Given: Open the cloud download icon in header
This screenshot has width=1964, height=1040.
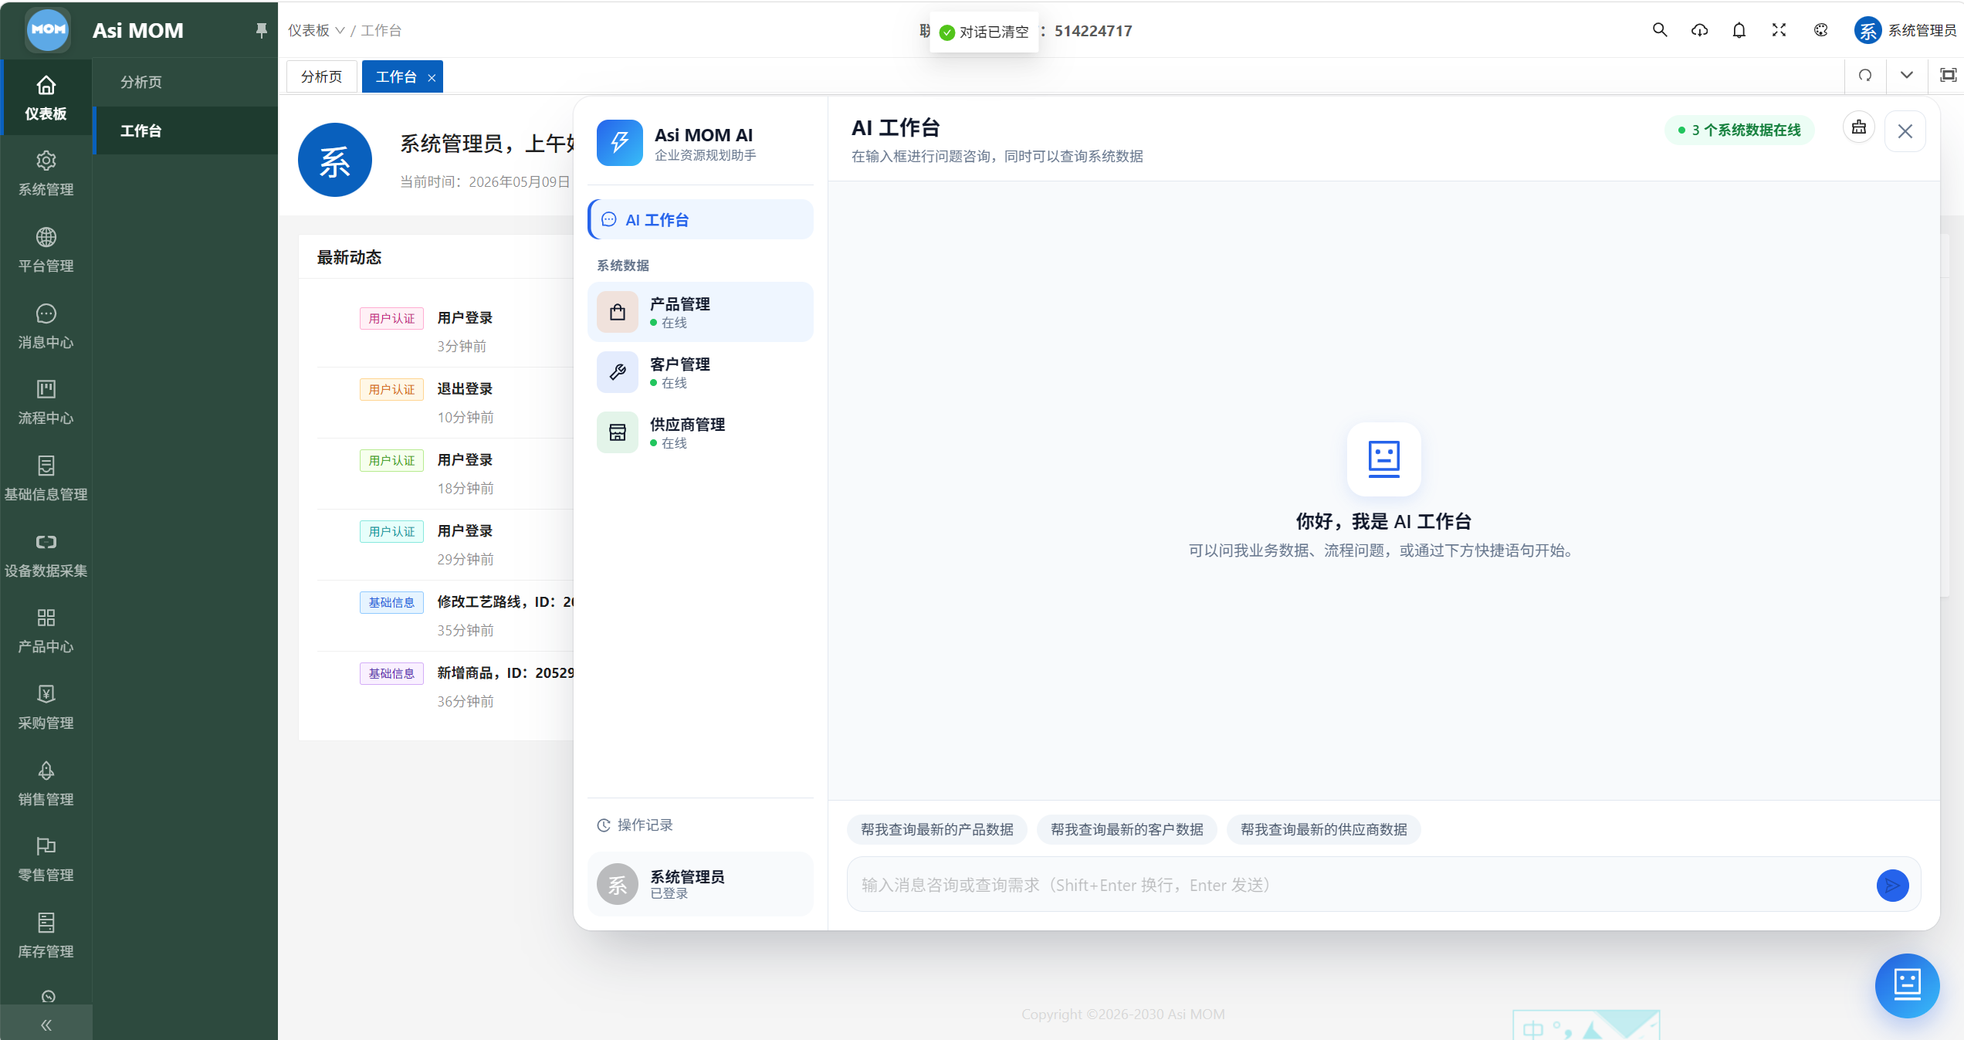Looking at the screenshot, I should (1699, 30).
